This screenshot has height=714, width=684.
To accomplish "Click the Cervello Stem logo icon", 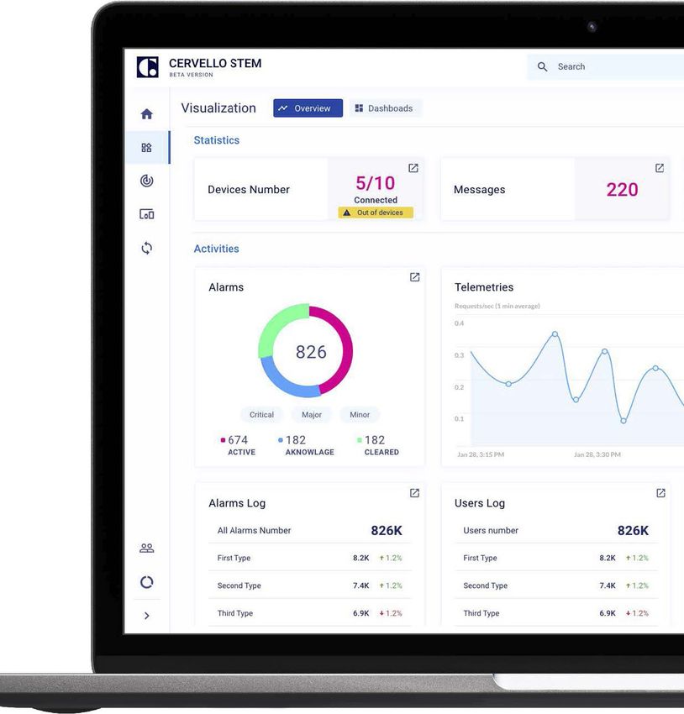I will click(148, 67).
